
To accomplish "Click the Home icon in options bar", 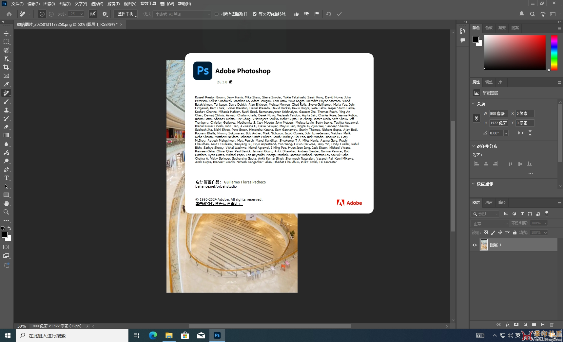I will (9, 14).
